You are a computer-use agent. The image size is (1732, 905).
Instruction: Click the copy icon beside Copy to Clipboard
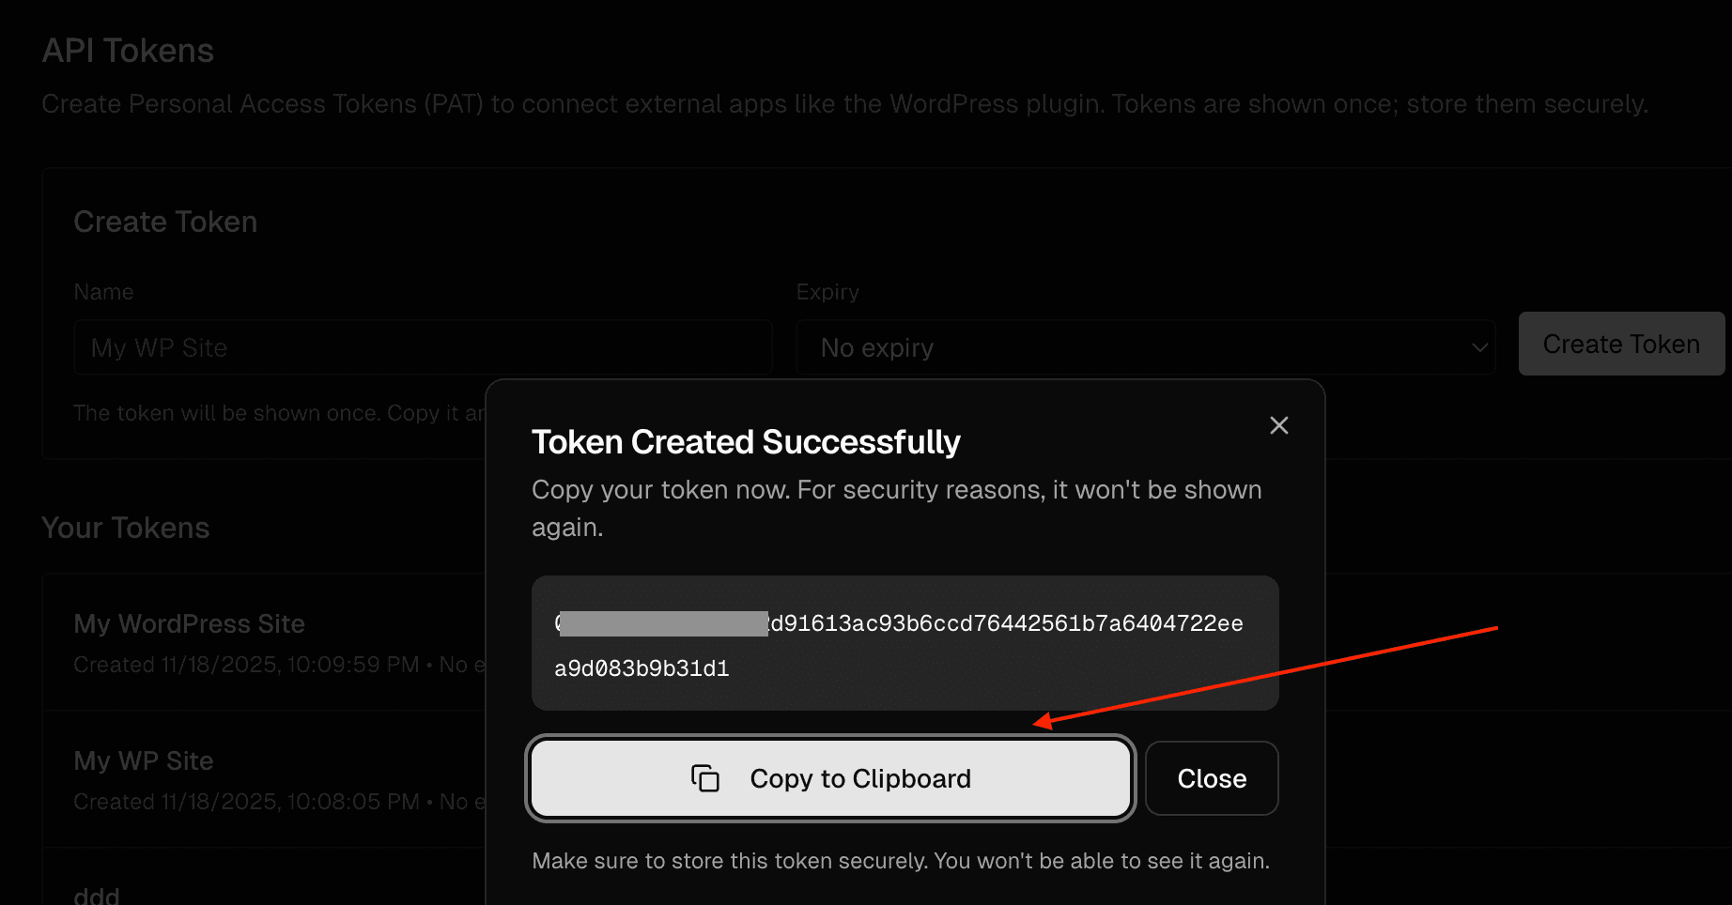coord(704,778)
